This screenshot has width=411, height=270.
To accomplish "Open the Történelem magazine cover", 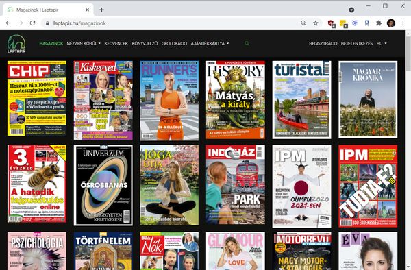I will tap(103, 251).
